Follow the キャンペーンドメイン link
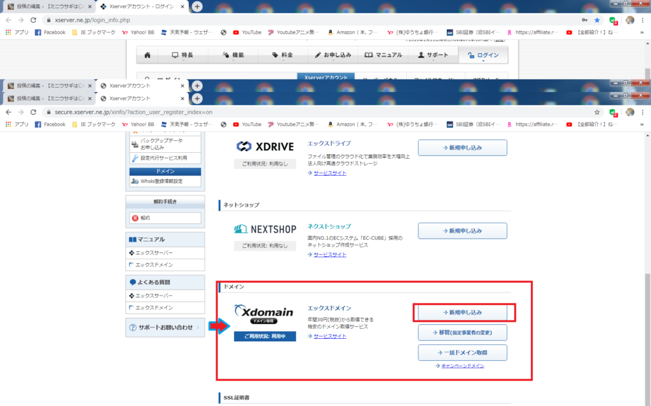The width and height of the screenshot is (651, 406). [x=462, y=366]
